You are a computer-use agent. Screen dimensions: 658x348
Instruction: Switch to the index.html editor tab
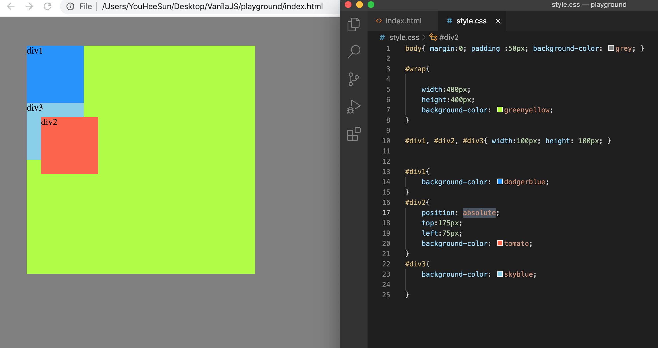pos(403,21)
